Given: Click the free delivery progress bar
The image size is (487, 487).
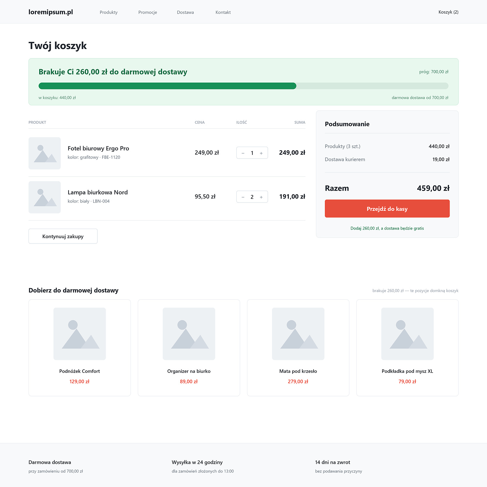Looking at the screenshot, I should [x=243, y=86].
